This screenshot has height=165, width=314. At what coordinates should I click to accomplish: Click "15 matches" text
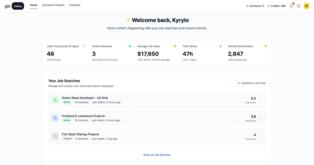pos(81,120)
